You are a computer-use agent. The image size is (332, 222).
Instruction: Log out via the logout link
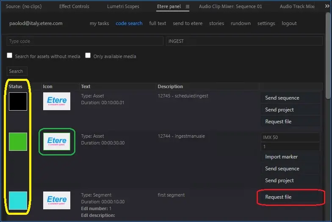289,23
